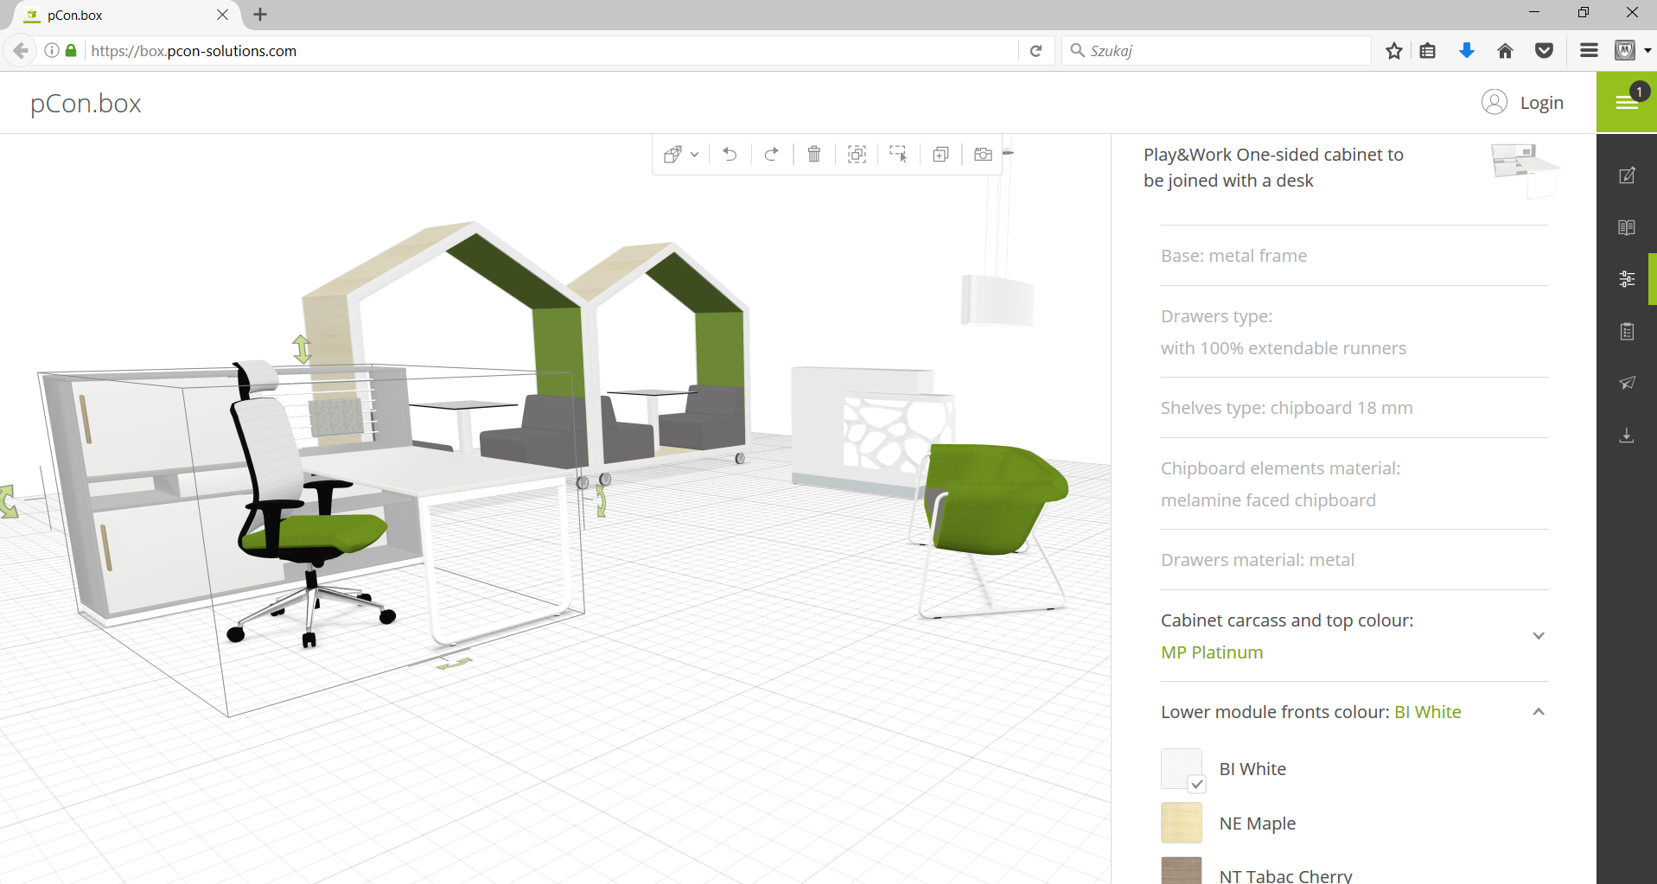Screen dimensions: 1657x884
Task: Select the BI White colour swatch
Action: (1182, 768)
